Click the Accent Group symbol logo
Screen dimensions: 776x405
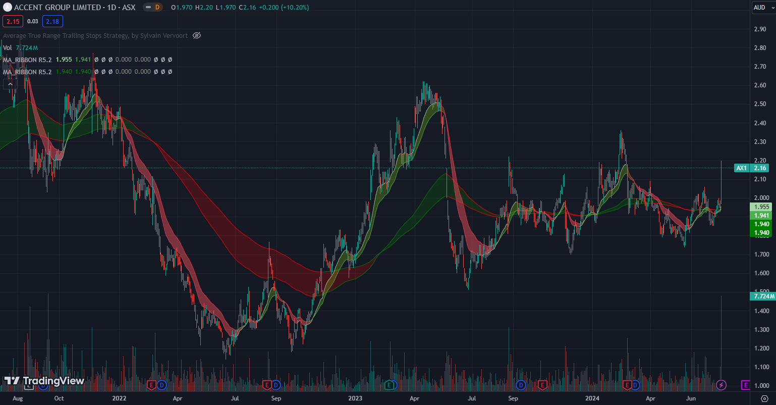point(7,7)
